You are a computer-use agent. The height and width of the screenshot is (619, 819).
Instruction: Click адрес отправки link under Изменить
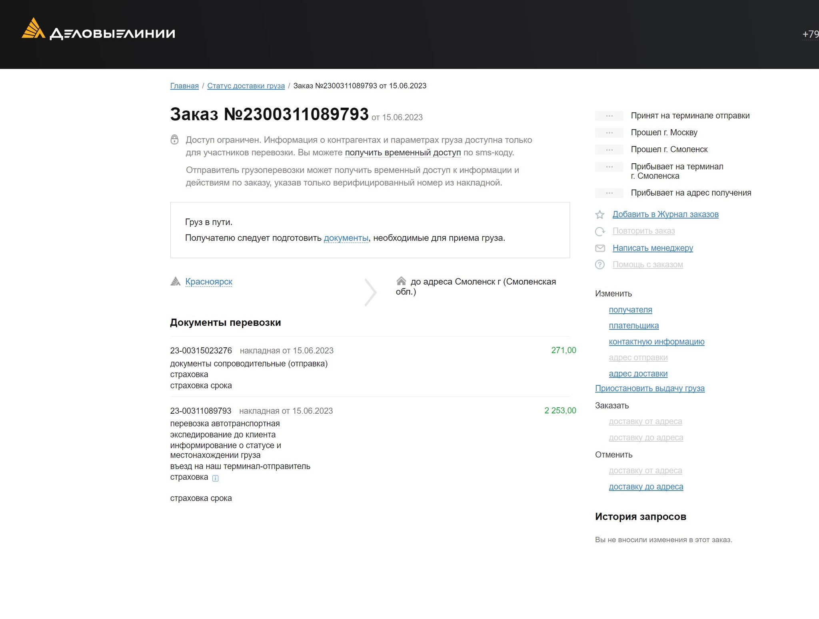[638, 358]
